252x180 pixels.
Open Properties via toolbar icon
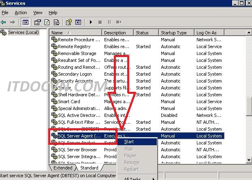[38, 22]
